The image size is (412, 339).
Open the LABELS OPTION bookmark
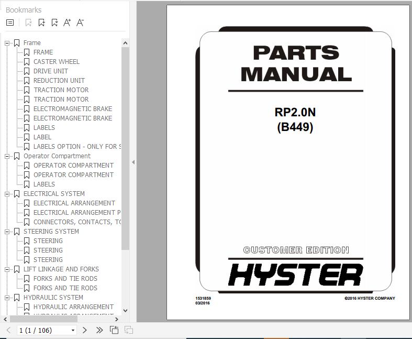click(x=77, y=147)
